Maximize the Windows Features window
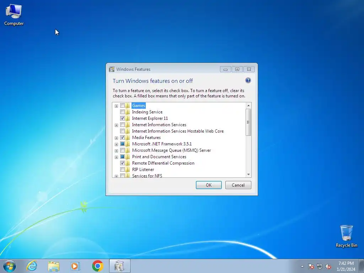Screen dimensions: 364x273 (237, 69)
